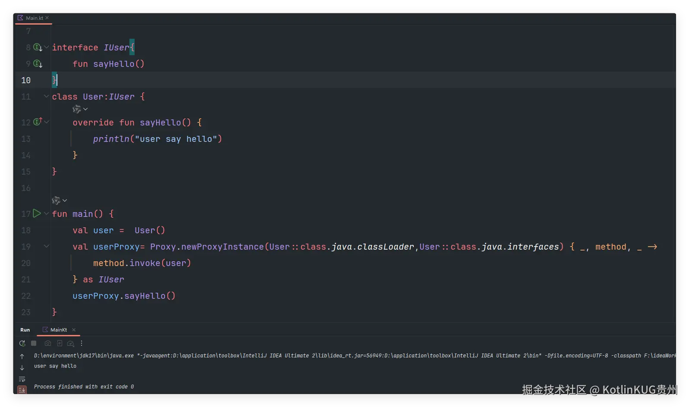Click the profiler gauge icon in Run toolbar
This screenshot has width=689, height=407.
tap(71, 344)
